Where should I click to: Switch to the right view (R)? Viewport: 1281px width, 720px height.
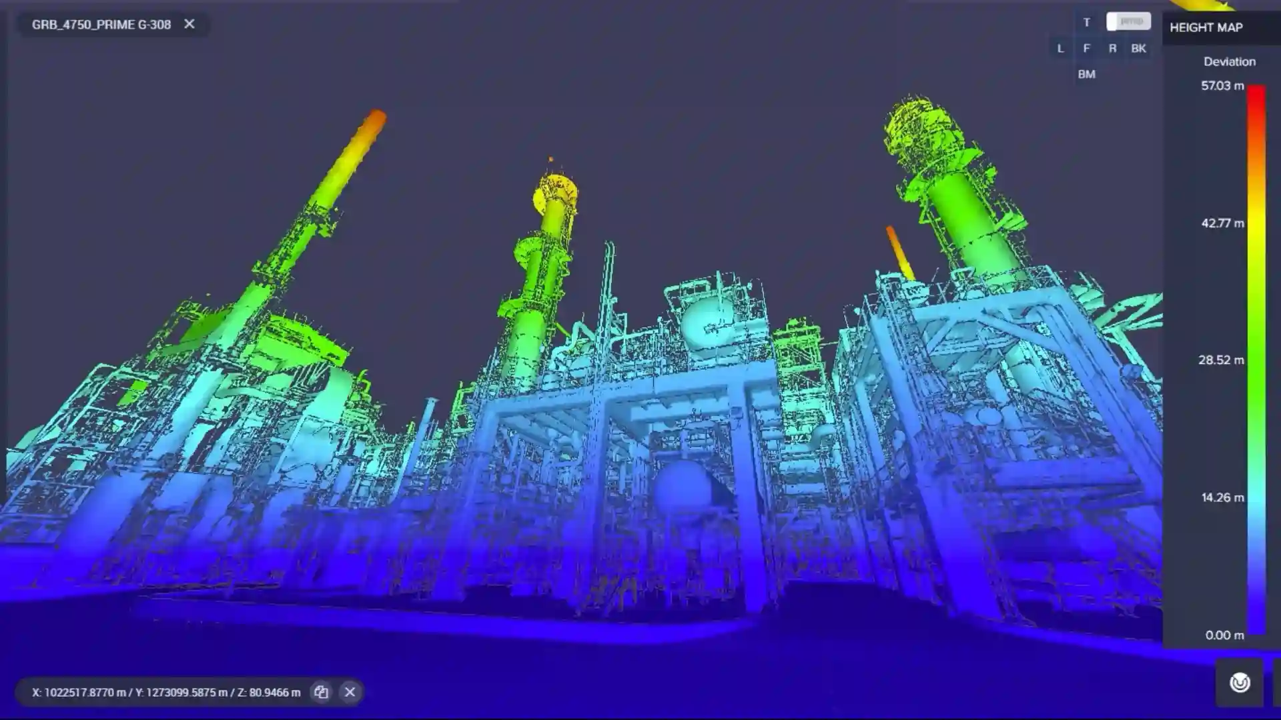tap(1112, 49)
